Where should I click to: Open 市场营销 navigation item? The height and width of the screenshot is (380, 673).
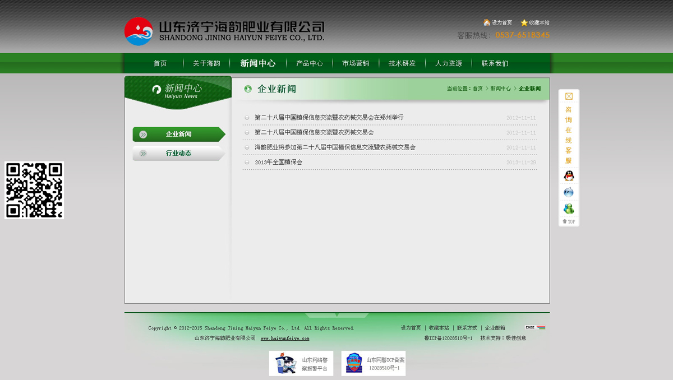(x=356, y=63)
